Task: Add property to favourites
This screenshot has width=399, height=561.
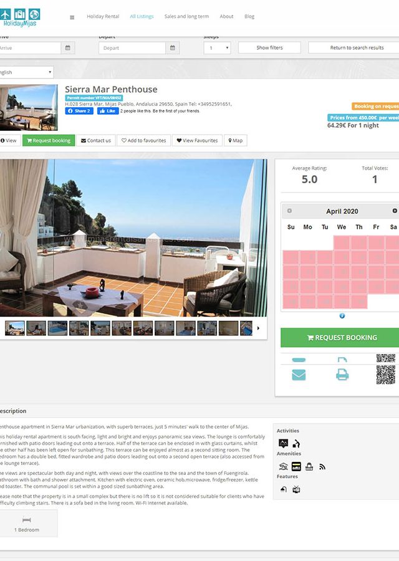Action: click(x=143, y=141)
